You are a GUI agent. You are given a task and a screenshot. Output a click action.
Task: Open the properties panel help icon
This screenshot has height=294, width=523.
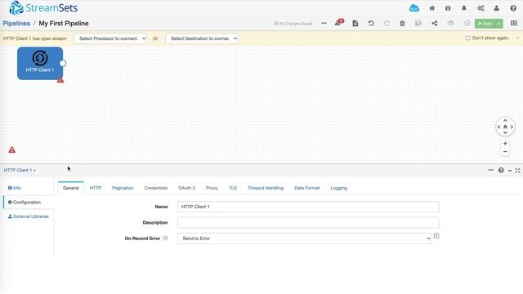(x=501, y=171)
